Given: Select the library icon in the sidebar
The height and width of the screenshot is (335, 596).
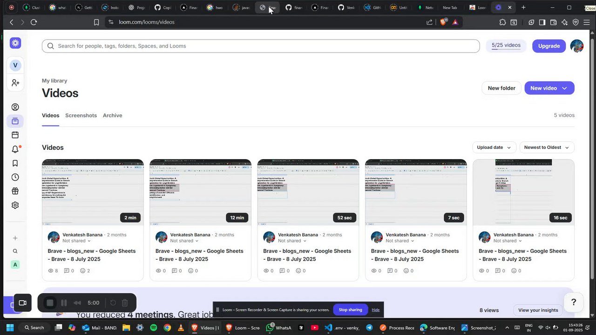Looking at the screenshot, I should pos(15,121).
